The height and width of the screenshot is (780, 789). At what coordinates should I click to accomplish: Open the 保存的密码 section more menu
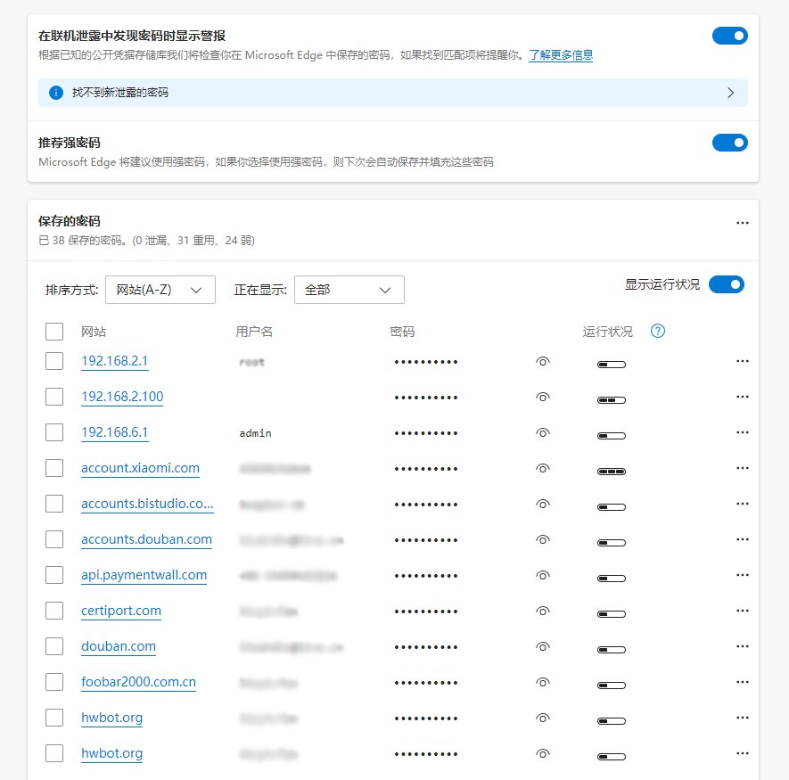[743, 223]
